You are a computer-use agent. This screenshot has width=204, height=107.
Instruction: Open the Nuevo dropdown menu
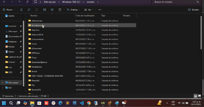coord(8,10)
